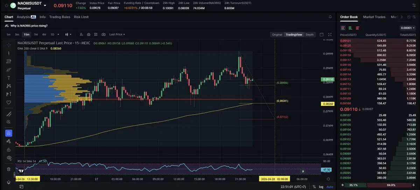Open the Fibonacci retracement tools

[9, 61]
